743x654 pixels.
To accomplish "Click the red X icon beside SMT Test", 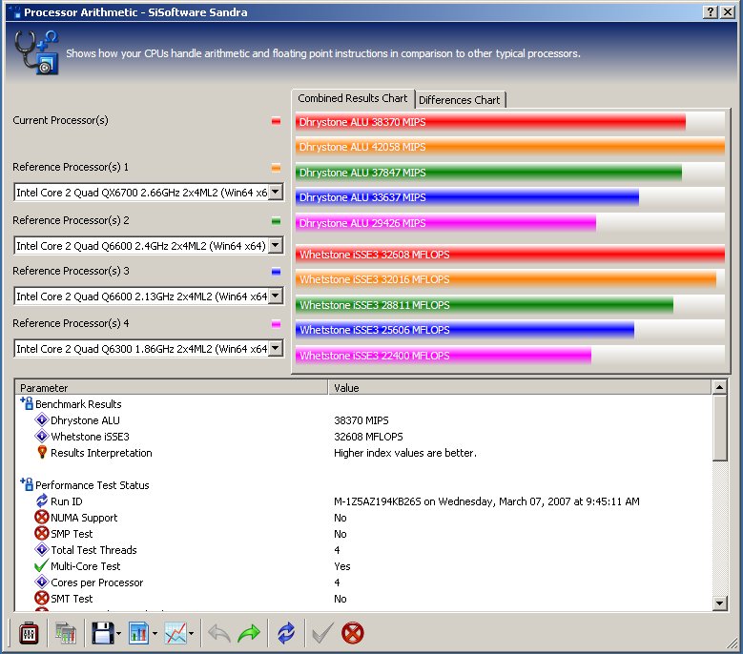I will 42,598.
